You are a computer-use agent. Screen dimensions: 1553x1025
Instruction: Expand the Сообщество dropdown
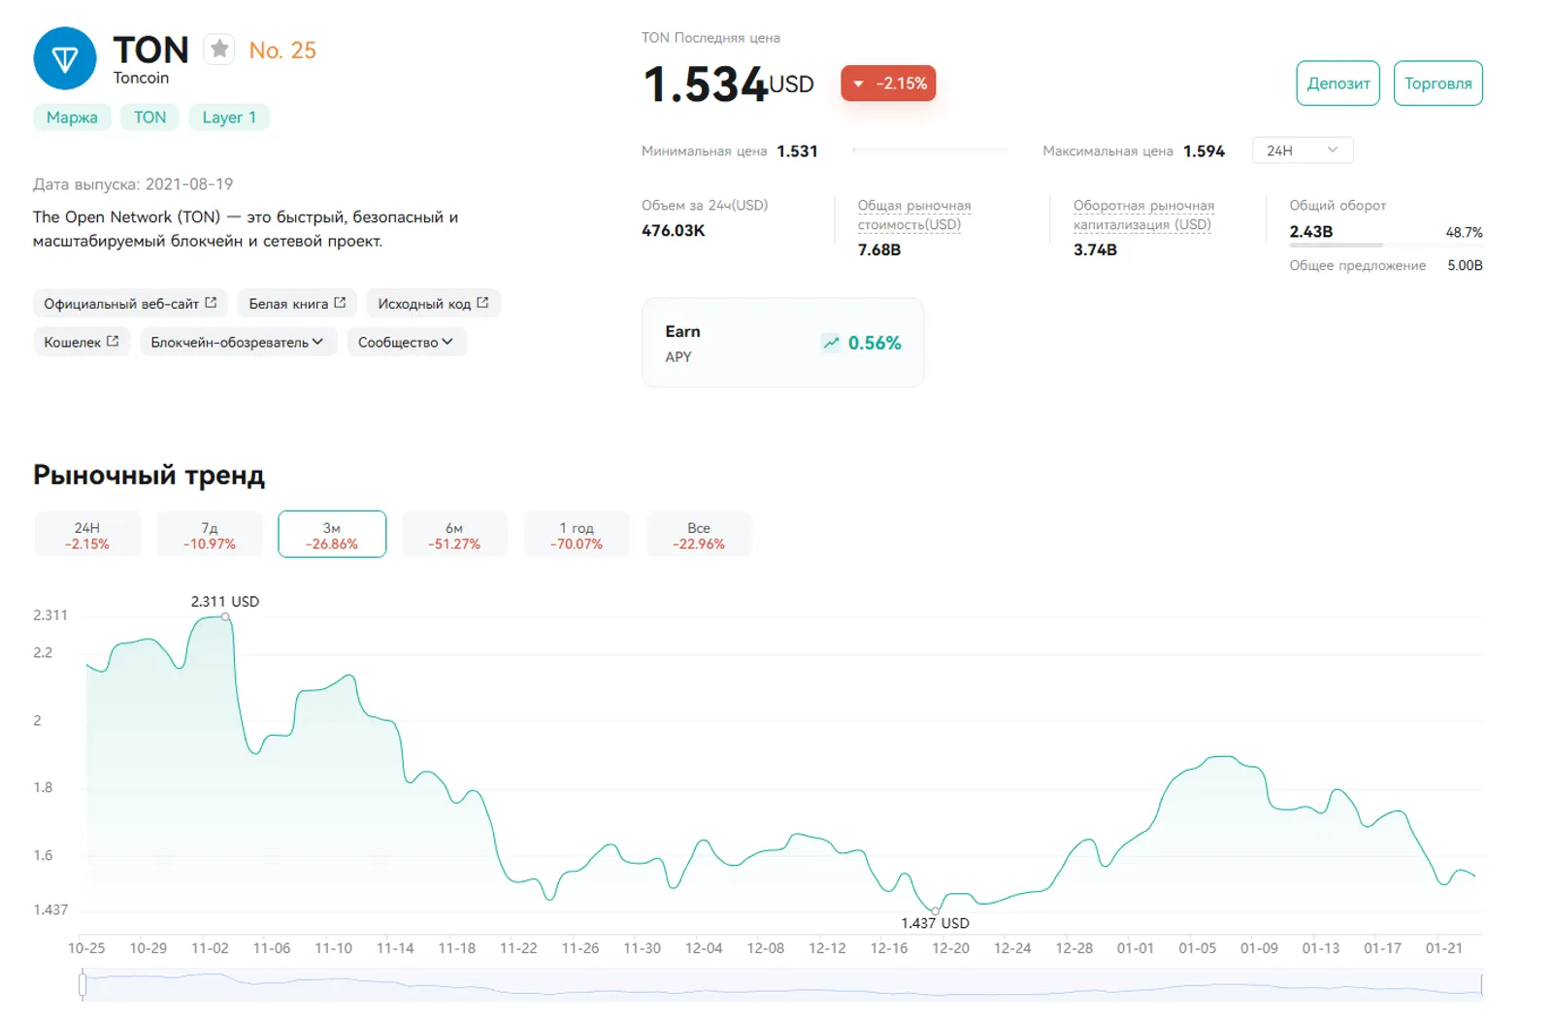(406, 342)
